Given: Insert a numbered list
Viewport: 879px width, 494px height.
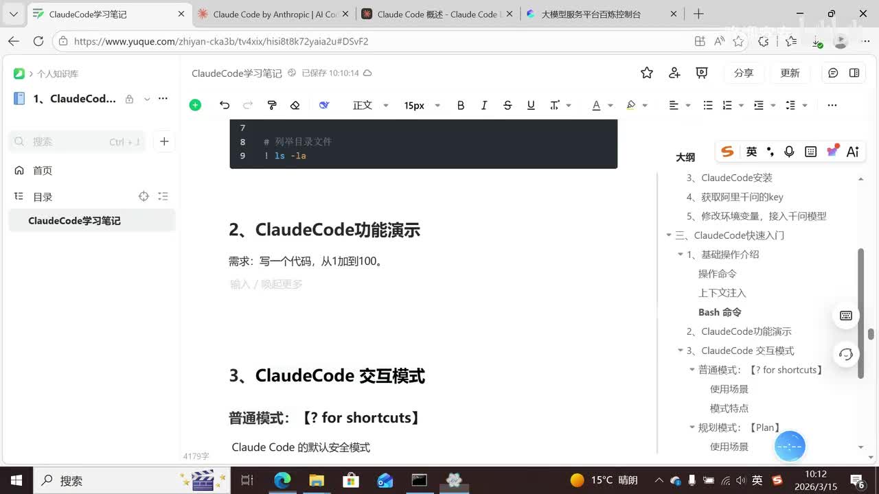Looking at the screenshot, I should coord(727,105).
